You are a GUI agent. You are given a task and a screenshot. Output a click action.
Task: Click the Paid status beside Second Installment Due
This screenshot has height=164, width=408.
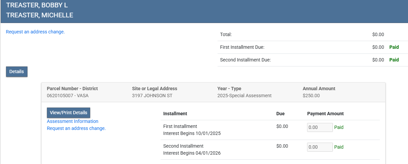(394, 60)
